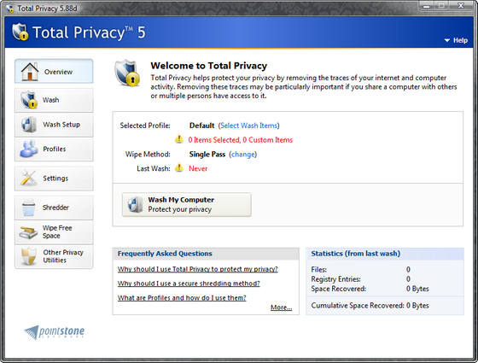This screenshot has width=478, height=363.
Task: Open Wipe Free Space drive icon
Action: (x=28, y=232)
